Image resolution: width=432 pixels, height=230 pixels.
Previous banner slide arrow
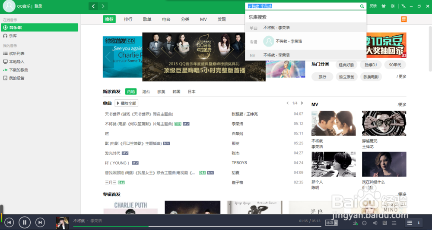[108, 57]
